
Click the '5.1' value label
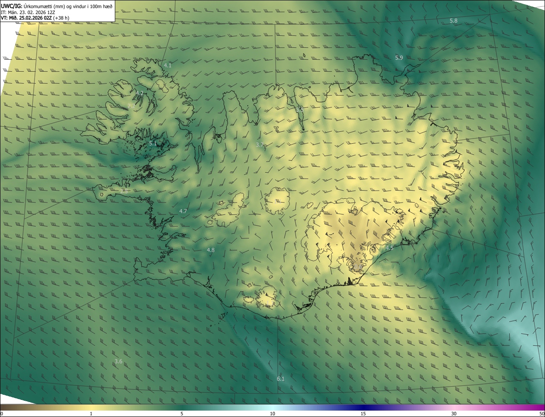click(x=153, y=144)
